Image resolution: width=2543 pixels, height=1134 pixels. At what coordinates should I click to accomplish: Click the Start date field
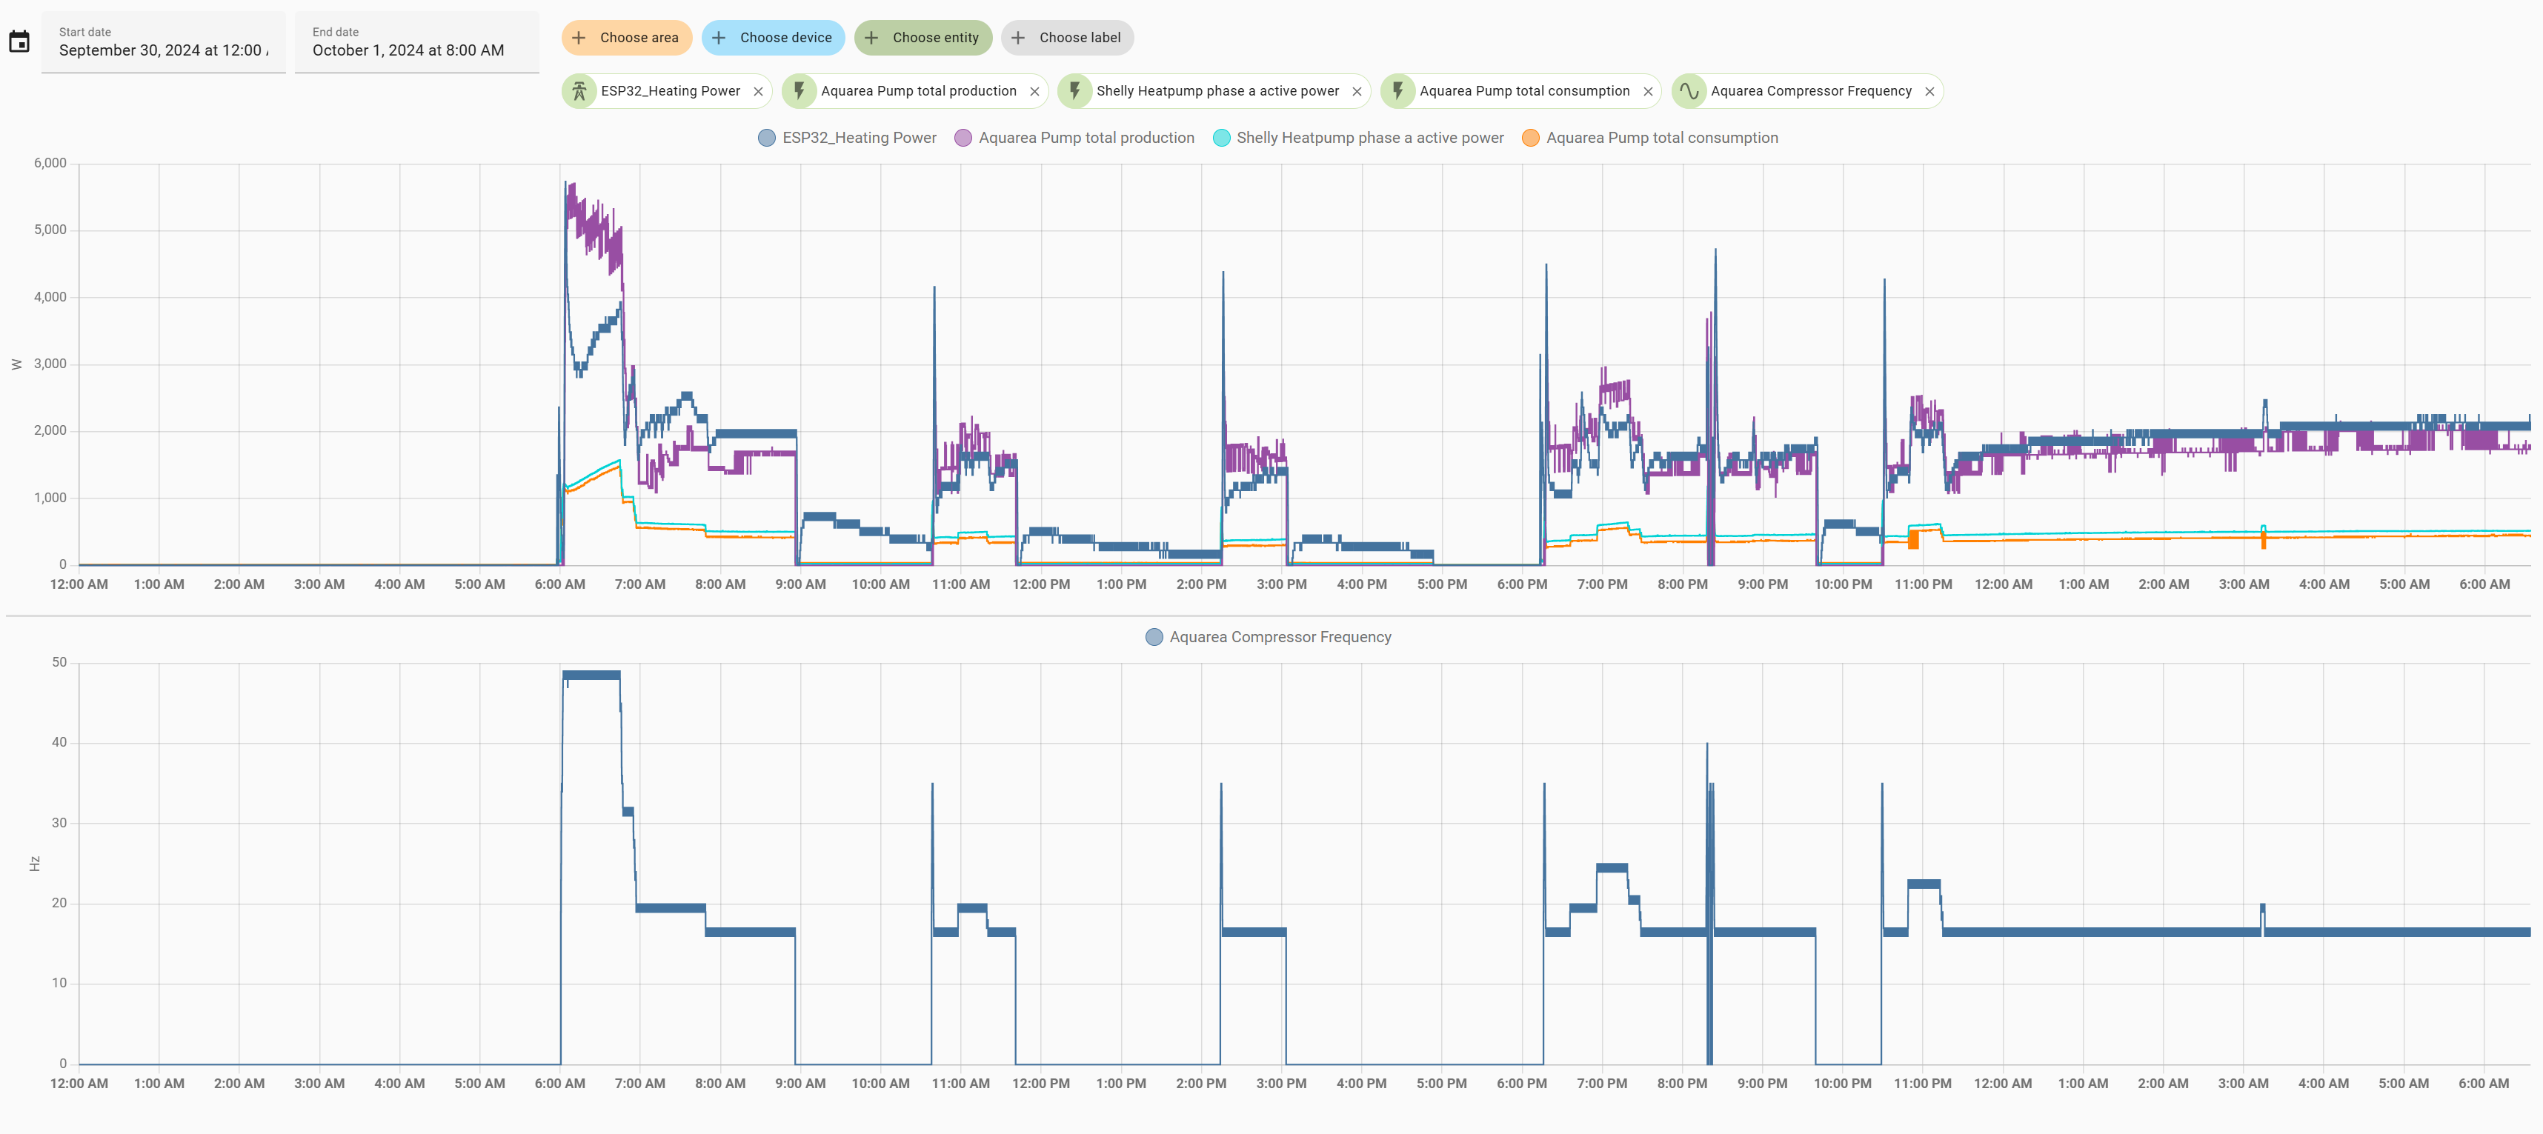pos(163,42)
